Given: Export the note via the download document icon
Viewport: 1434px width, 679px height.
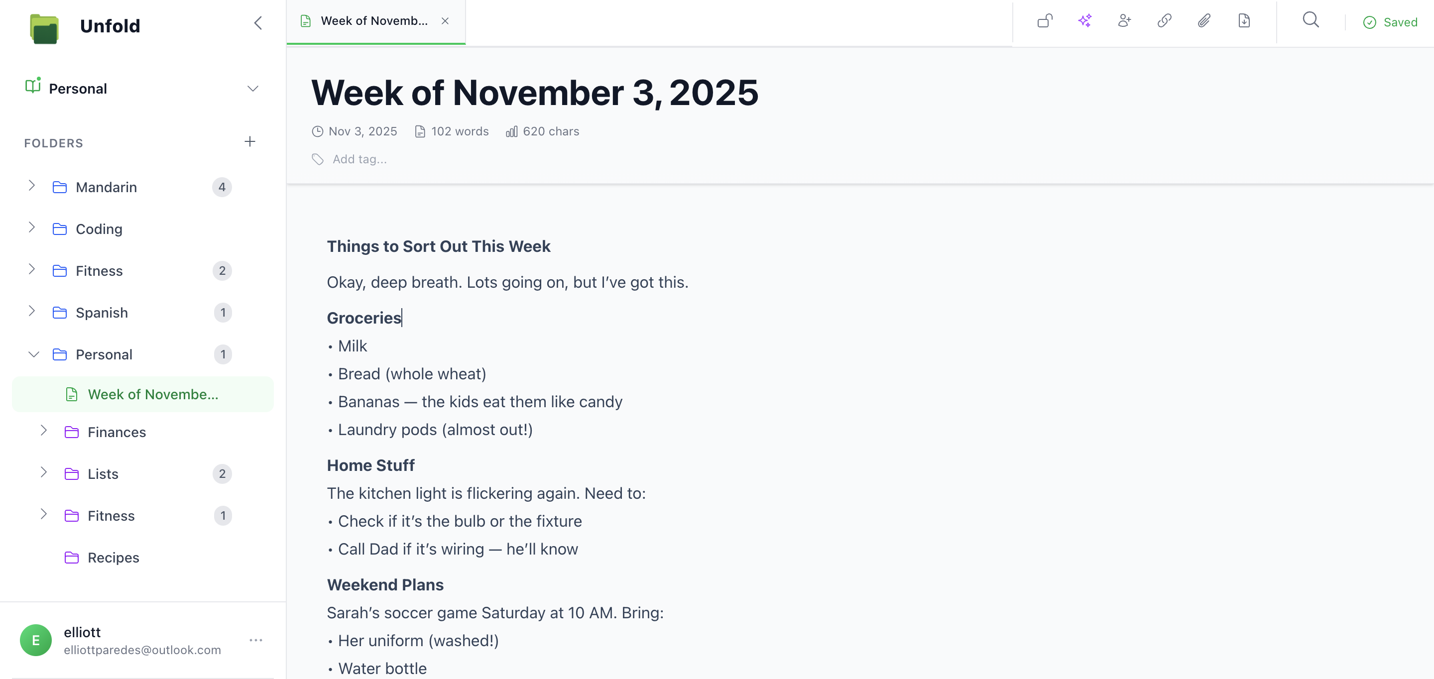Looking at the screenshot, I should click(x=1244, y=21).
